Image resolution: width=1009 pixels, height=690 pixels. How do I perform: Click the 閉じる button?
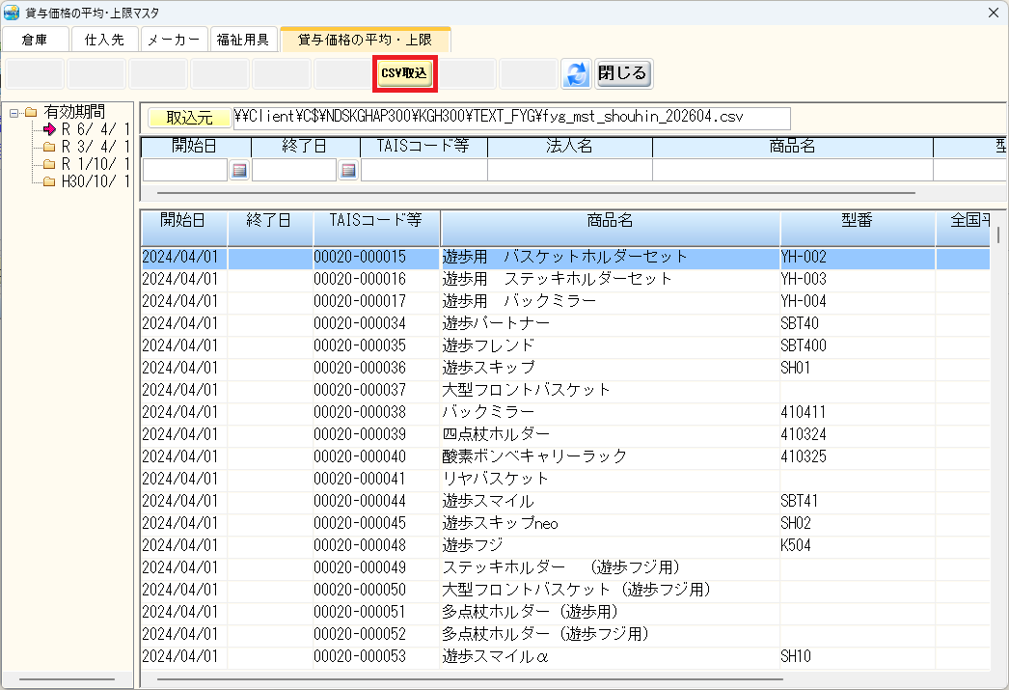coord(622,73)
